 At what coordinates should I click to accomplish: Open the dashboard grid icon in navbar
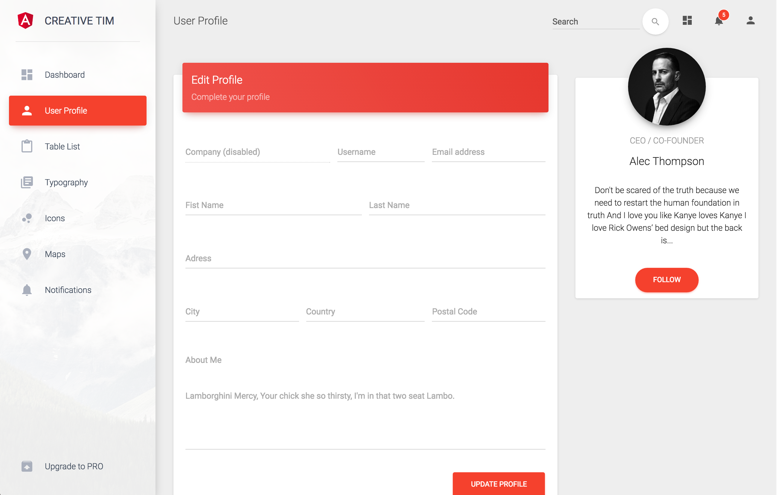687,21
